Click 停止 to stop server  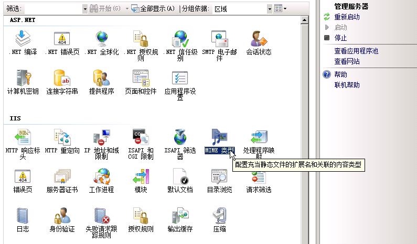pos(340,38)
